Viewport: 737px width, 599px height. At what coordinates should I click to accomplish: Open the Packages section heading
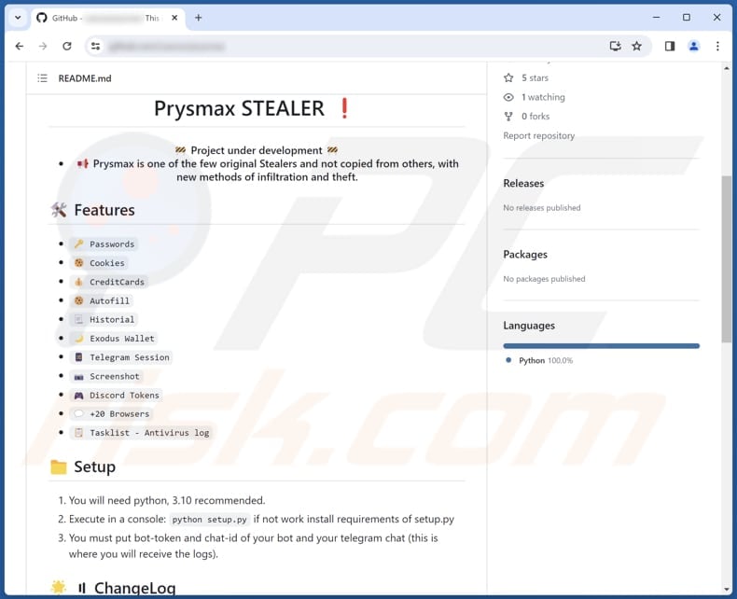click(x=525, y=255)
